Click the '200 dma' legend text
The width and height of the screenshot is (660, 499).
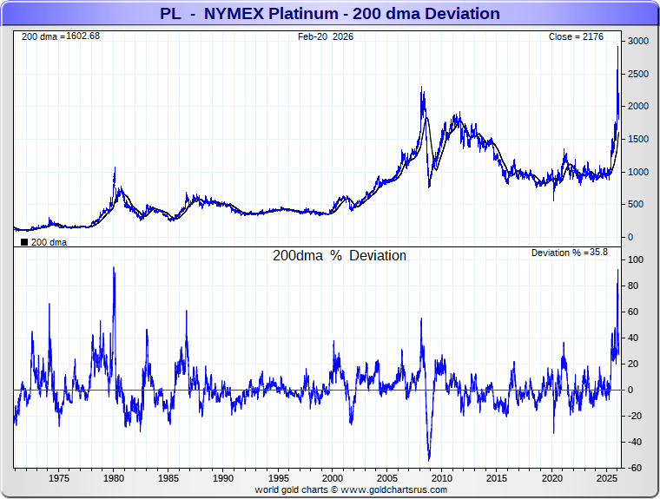click(x=49, y=242)
